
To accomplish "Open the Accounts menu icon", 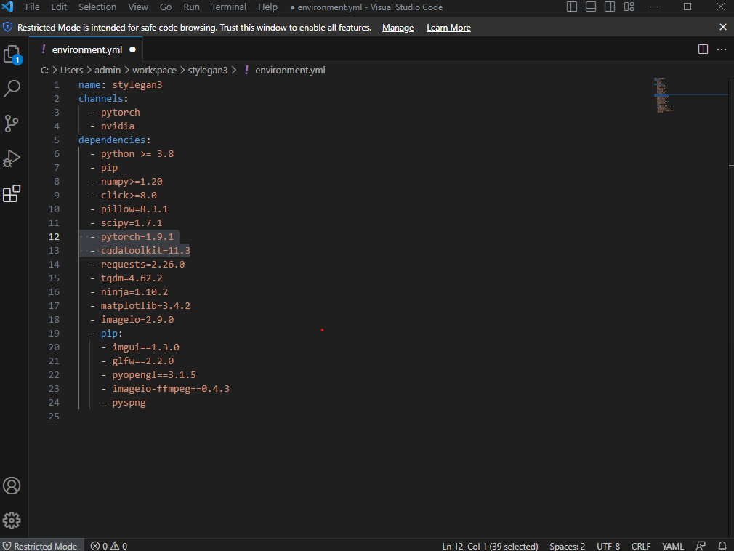I will (12, 486).
